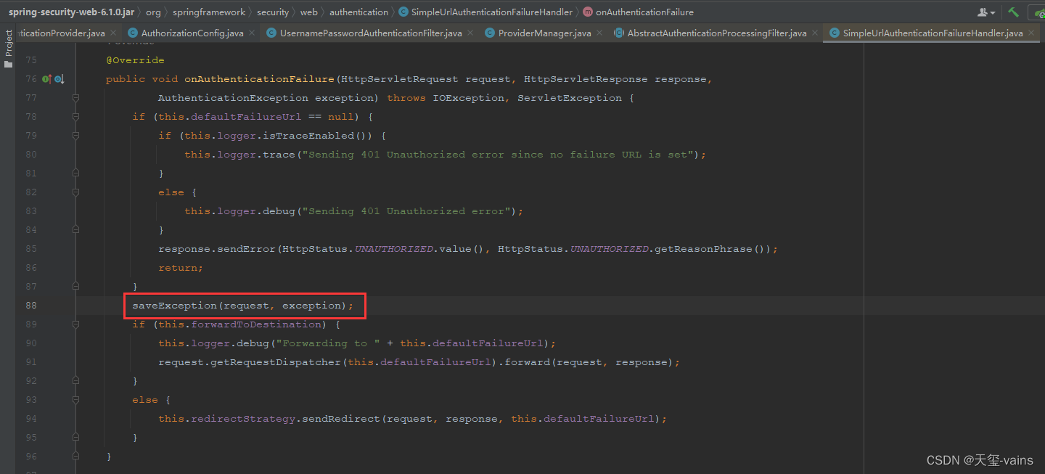The image size is (1045, 474).
Task: Click sendRedirect on line 94
Action: pos(341,419)
